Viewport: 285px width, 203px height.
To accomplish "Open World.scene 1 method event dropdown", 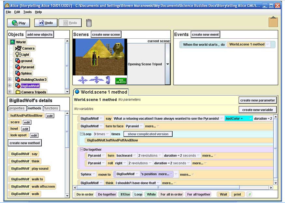I will [x=267, y=45].
